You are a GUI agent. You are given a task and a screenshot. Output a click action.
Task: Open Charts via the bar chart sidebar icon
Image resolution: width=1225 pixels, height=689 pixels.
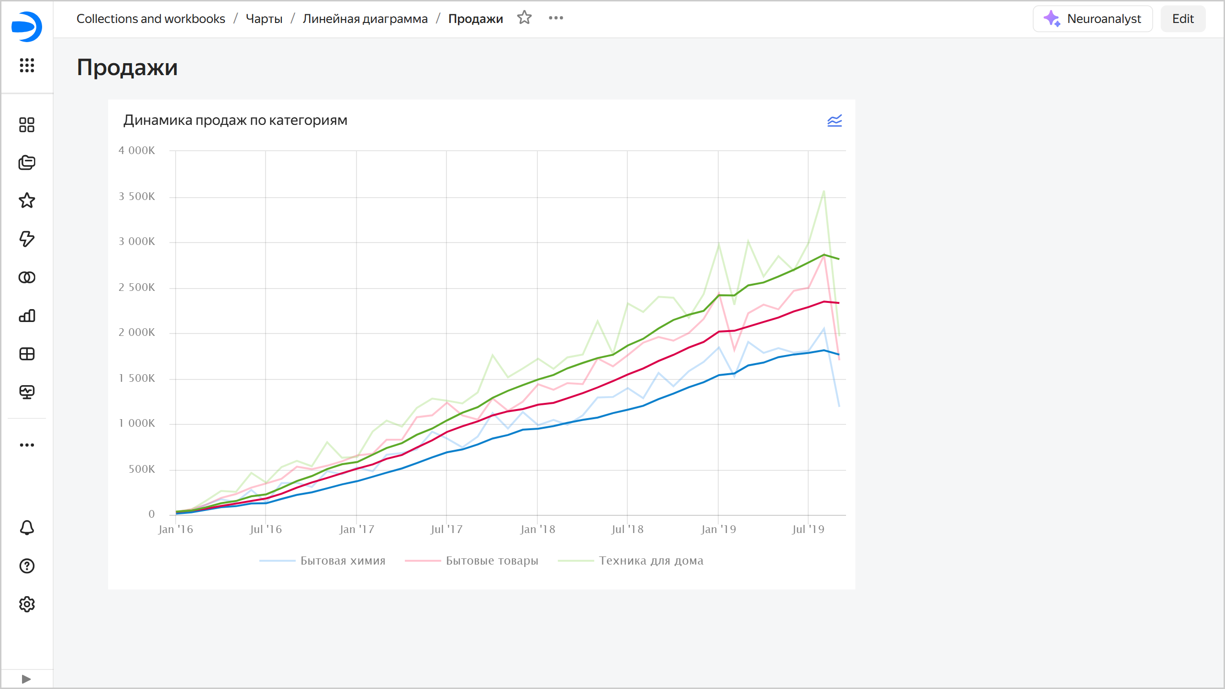tap(27, 315)
